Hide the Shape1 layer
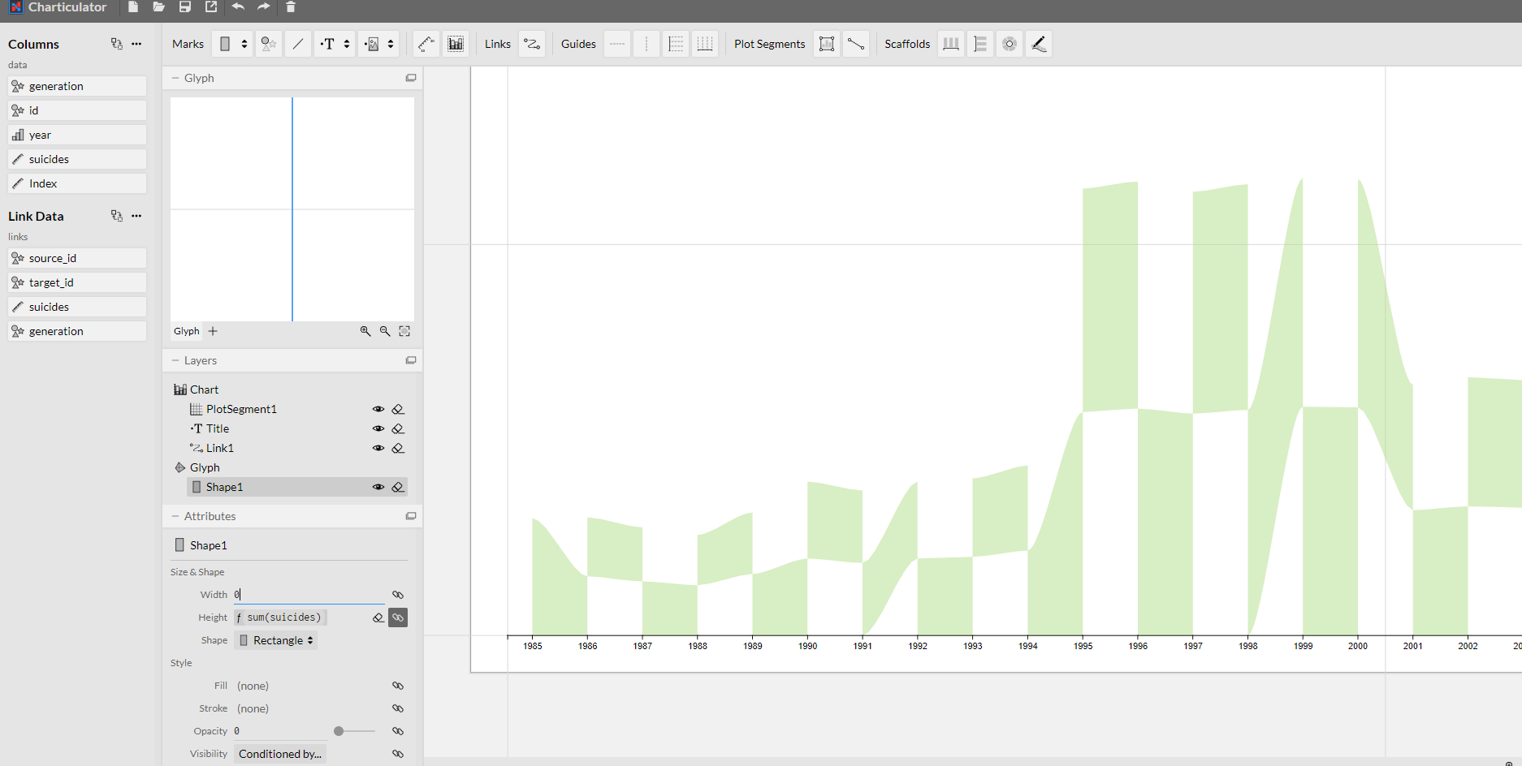Image resolution: width=1522 pixels, height=766 pixels. coord(378,487)
